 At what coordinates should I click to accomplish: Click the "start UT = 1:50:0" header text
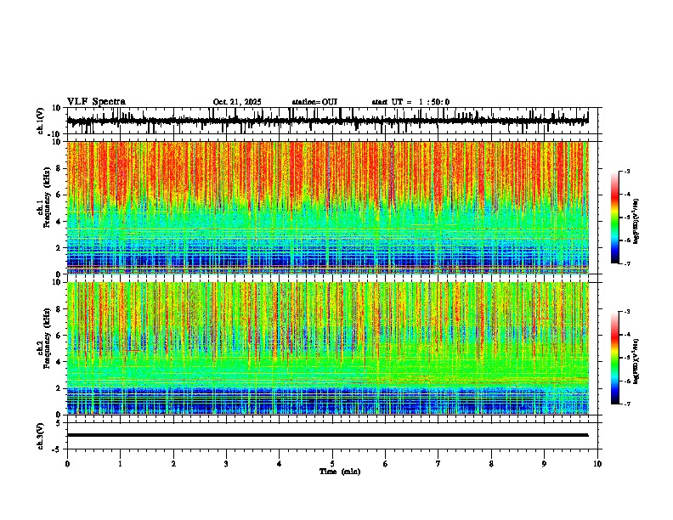[410, 102]
